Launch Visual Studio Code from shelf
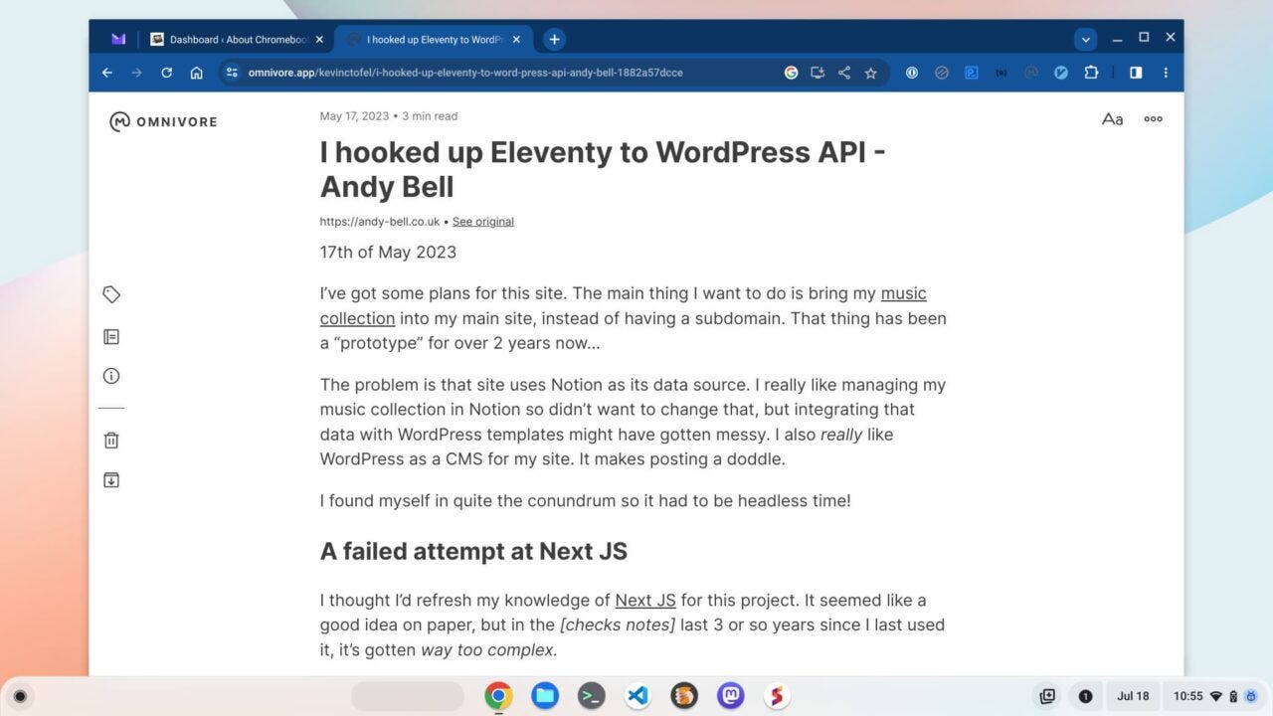The image size is (1273, 716). (637, 696)
